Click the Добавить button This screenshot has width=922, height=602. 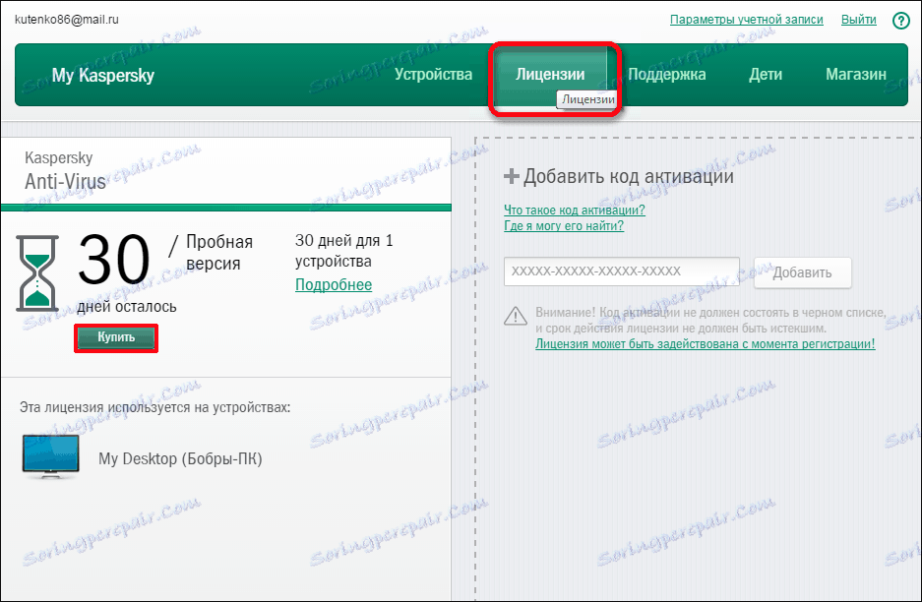tap(803, 272)
